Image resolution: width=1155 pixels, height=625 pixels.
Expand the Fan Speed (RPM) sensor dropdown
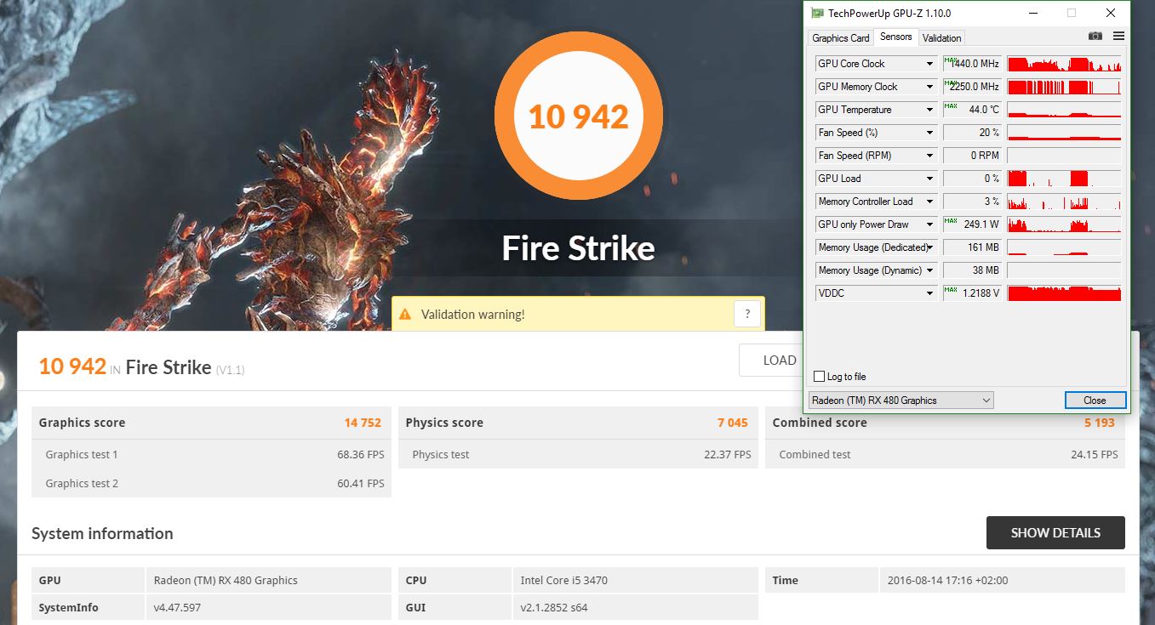point(929,156)
